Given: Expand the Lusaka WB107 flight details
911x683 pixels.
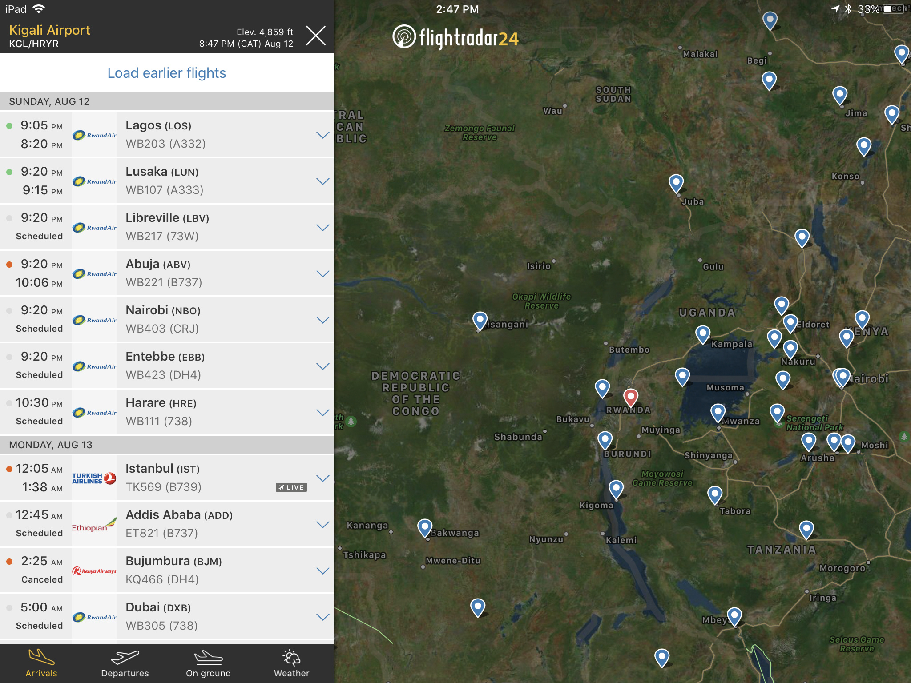Looking at the screenshot, I should (322, 181).
